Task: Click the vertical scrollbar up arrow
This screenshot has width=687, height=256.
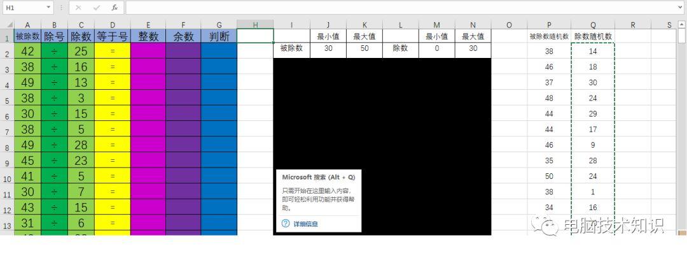Action: point(682,25)
